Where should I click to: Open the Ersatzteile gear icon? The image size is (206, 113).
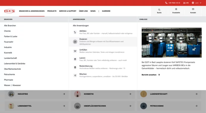tap(176, 9)
